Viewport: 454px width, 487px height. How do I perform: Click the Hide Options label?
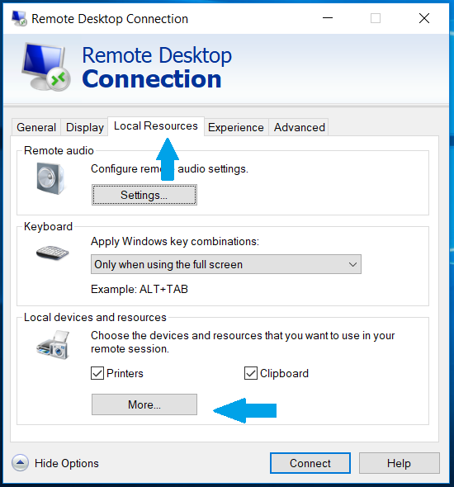[67, 463]
